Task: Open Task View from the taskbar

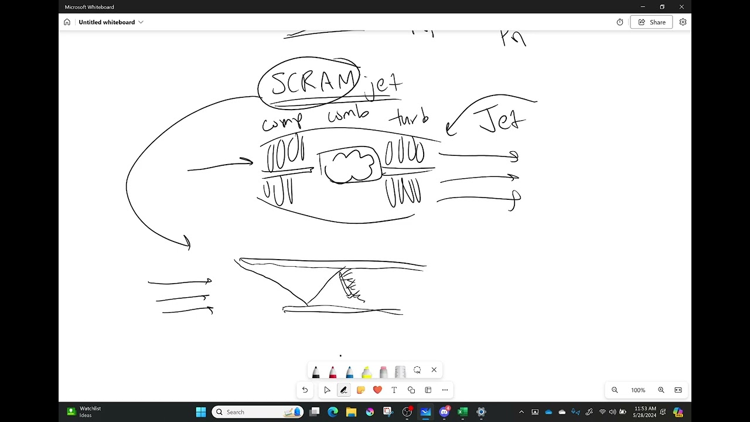Action: point(315,412)
